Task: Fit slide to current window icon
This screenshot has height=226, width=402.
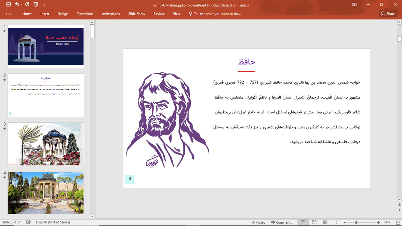Action: [397, 222]
